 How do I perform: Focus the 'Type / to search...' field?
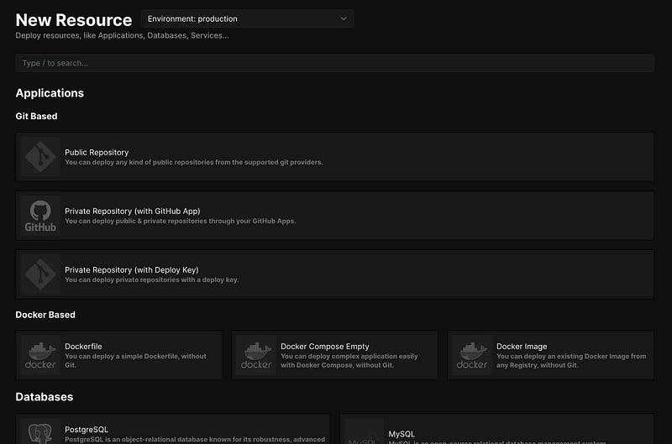334,63
